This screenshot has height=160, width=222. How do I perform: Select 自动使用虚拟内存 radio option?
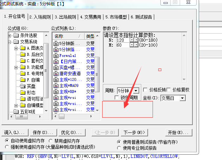[x=7, y=141]
